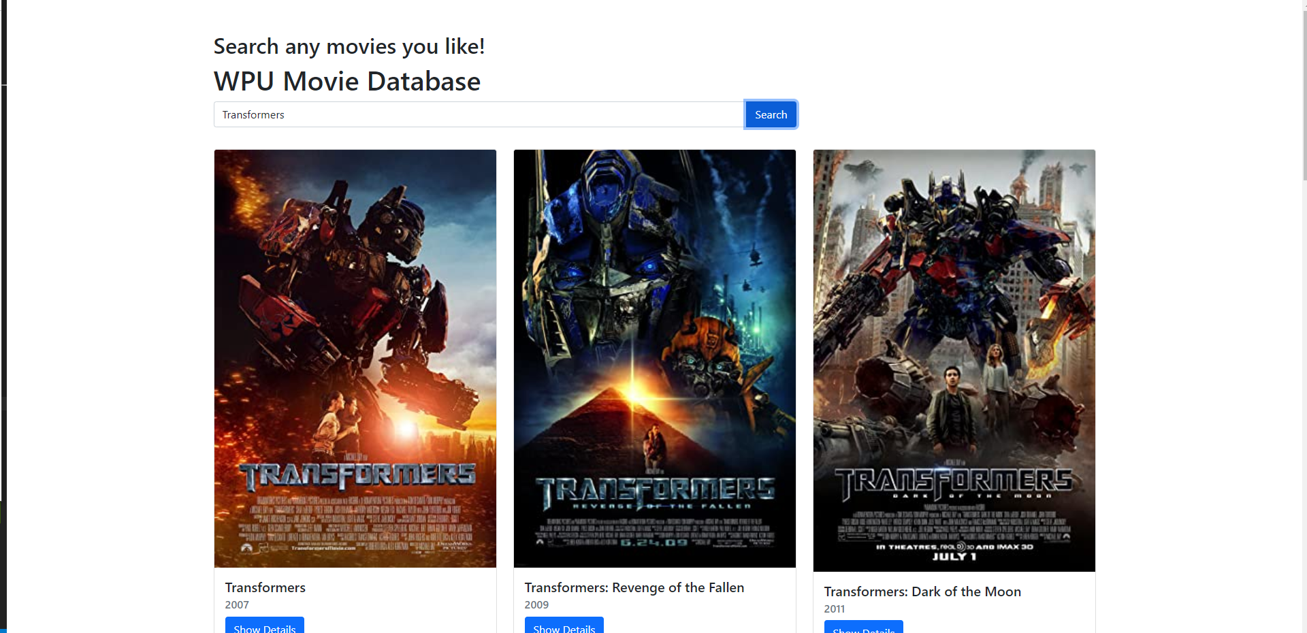Click the blue Search button
Viewport: 1307px width, 633px height.
point(771,114)
